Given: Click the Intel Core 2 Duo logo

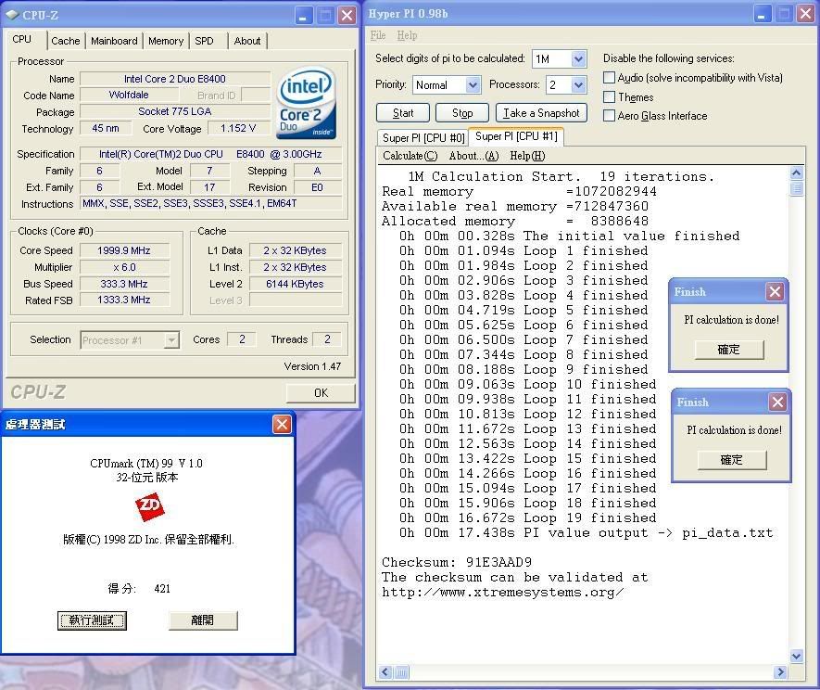Looking at the screenshot, I should point(306,103).
